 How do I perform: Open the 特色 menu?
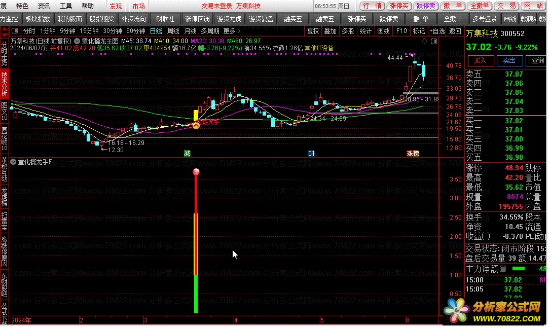click(x=22, y=6)
